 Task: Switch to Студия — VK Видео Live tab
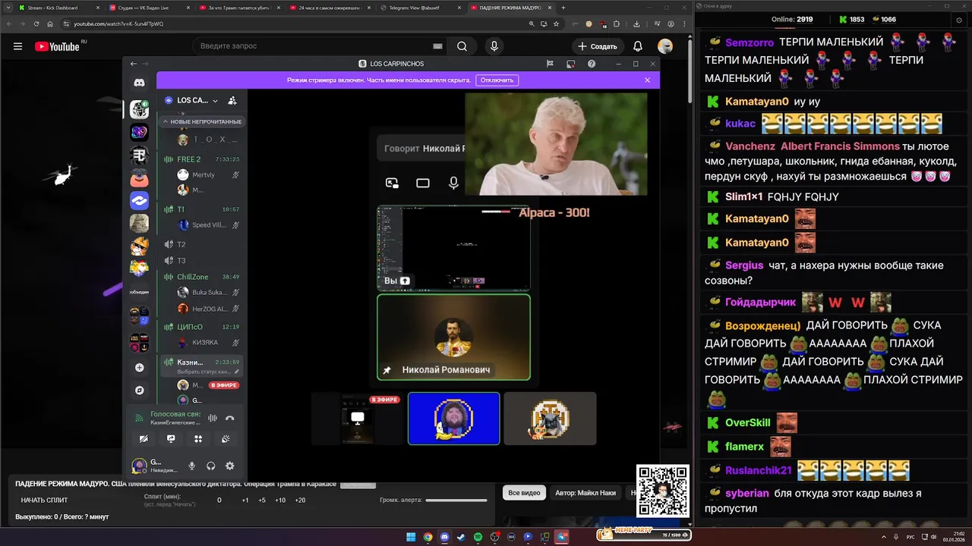tap(148, 8)
